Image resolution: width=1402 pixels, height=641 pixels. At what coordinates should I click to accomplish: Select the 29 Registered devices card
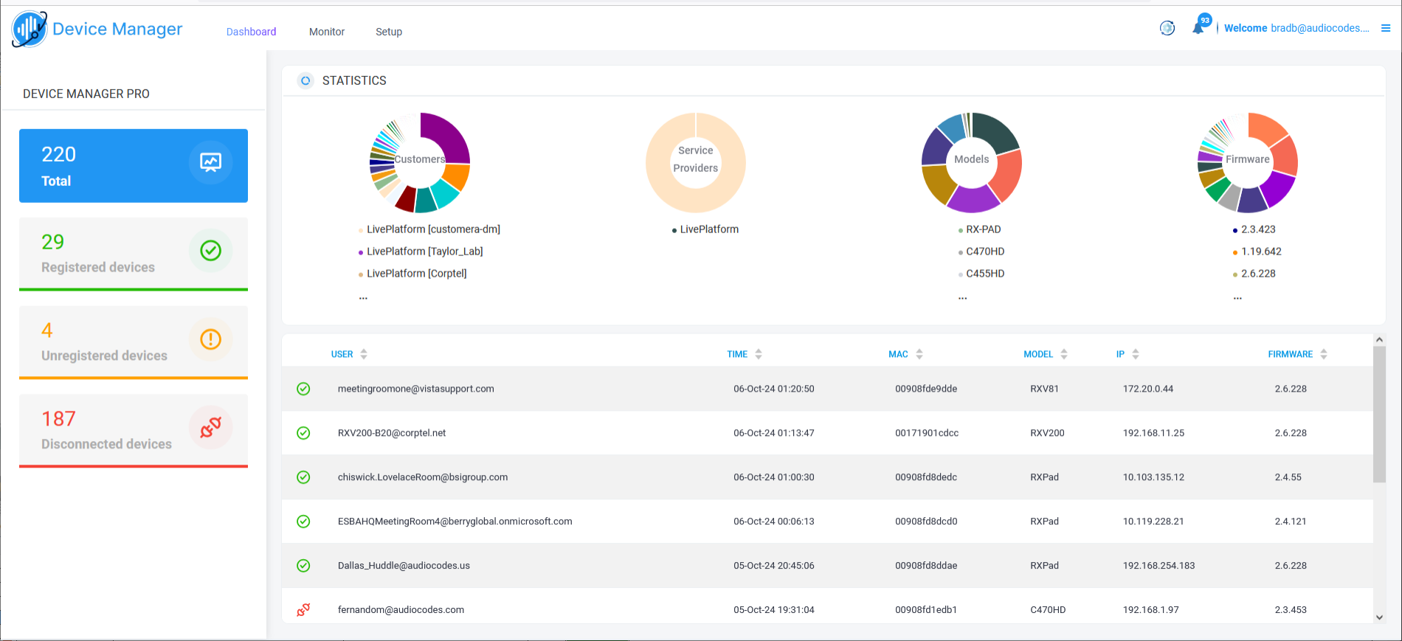(x=134, y=254)
